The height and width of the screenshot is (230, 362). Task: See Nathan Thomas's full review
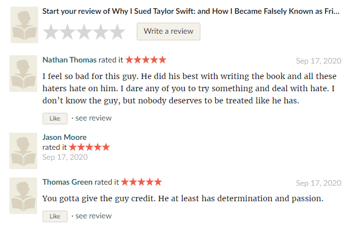point(94,118)
